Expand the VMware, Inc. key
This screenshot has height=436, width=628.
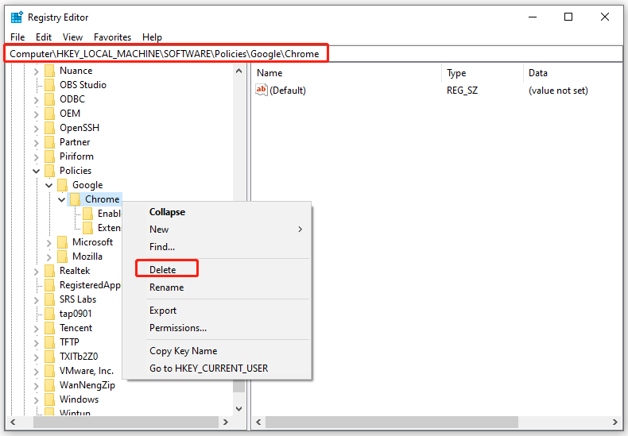(37, 372)
